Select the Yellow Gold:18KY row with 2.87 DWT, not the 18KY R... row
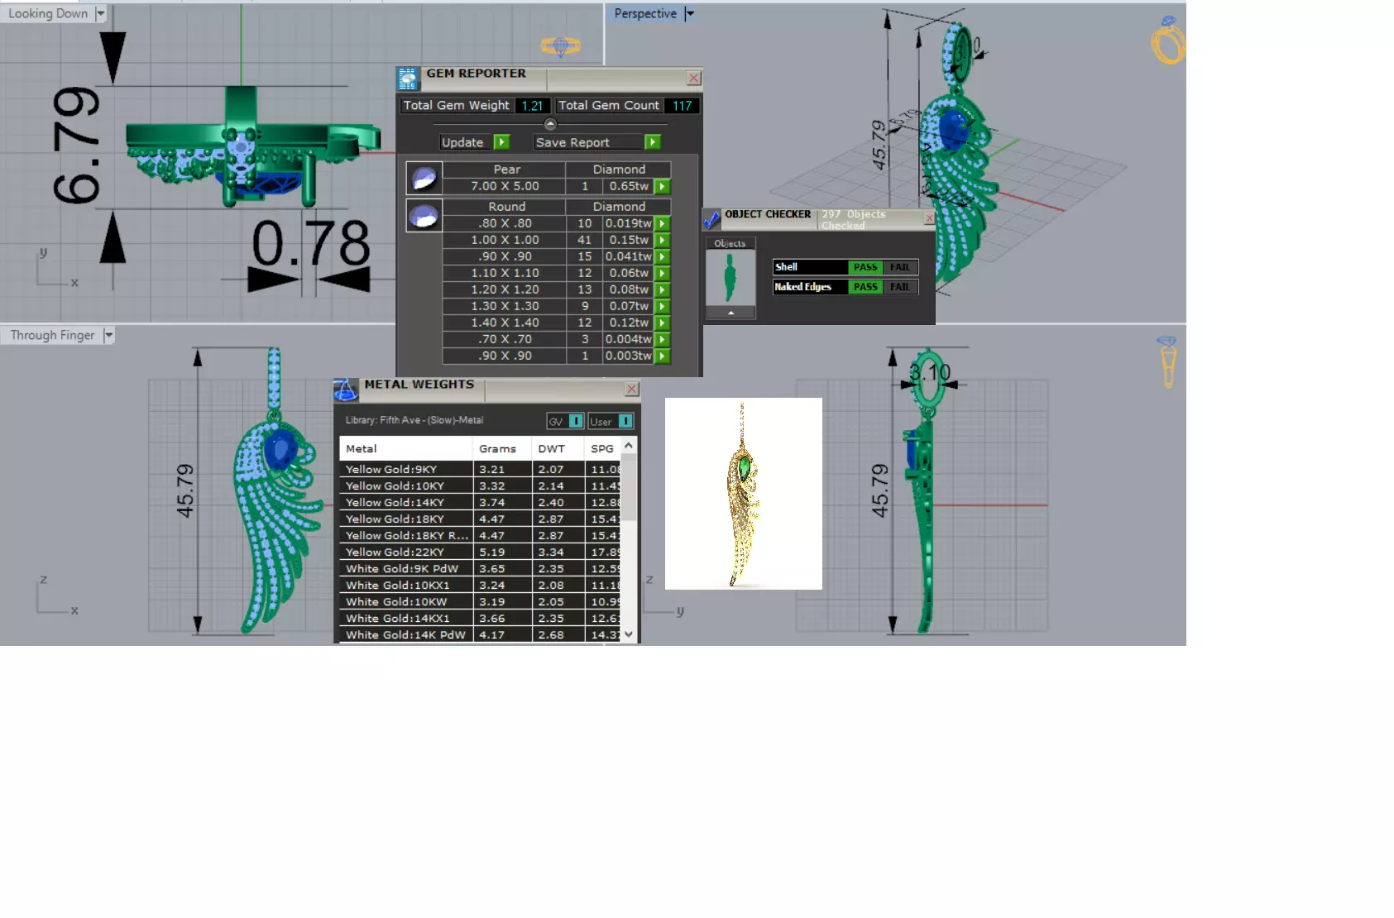This screenshot has width=1394, height=918. point(480,519)
